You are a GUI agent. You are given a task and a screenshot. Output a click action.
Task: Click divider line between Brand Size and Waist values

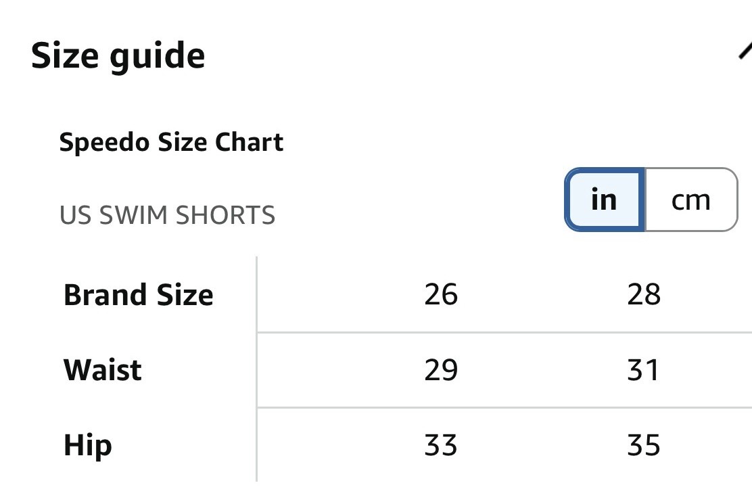pyautogui.click(x=504, y=332)
